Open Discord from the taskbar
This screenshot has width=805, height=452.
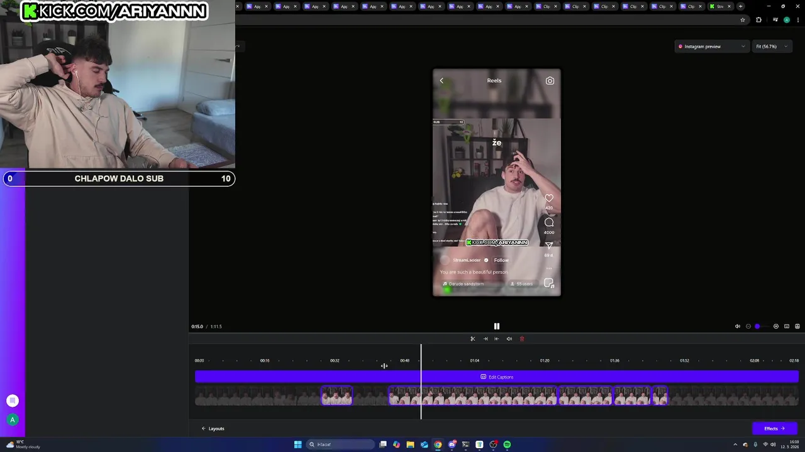(x=452, y=444)
